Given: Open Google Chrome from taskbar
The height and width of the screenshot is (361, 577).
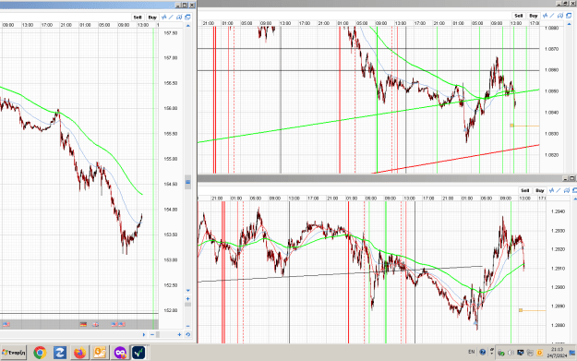Looking at the screenshot, I should (40, 353).
